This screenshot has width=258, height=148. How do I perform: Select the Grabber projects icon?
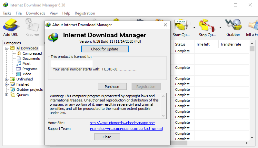pyautogui.click(x=13, y=90)
